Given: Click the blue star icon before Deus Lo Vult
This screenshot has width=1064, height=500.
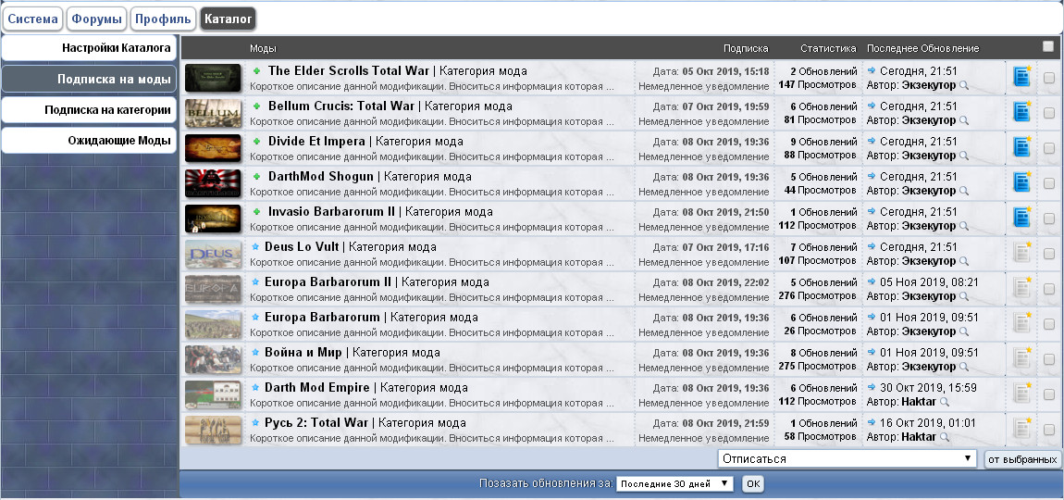Looking at the screenshot, I should (x=255, y=247).
